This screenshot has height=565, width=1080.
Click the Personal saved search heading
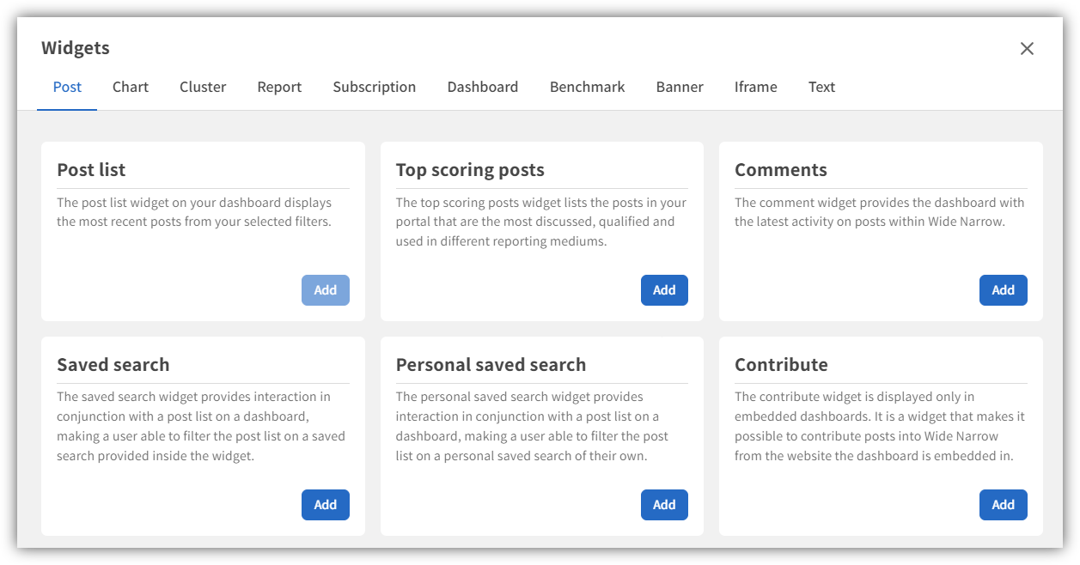pos(491,365)
